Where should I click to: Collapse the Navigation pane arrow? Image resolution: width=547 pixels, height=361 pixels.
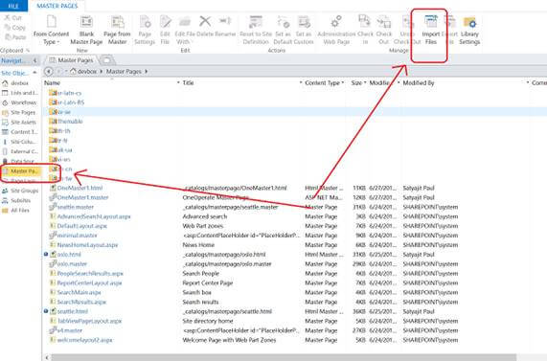[34, 60]
